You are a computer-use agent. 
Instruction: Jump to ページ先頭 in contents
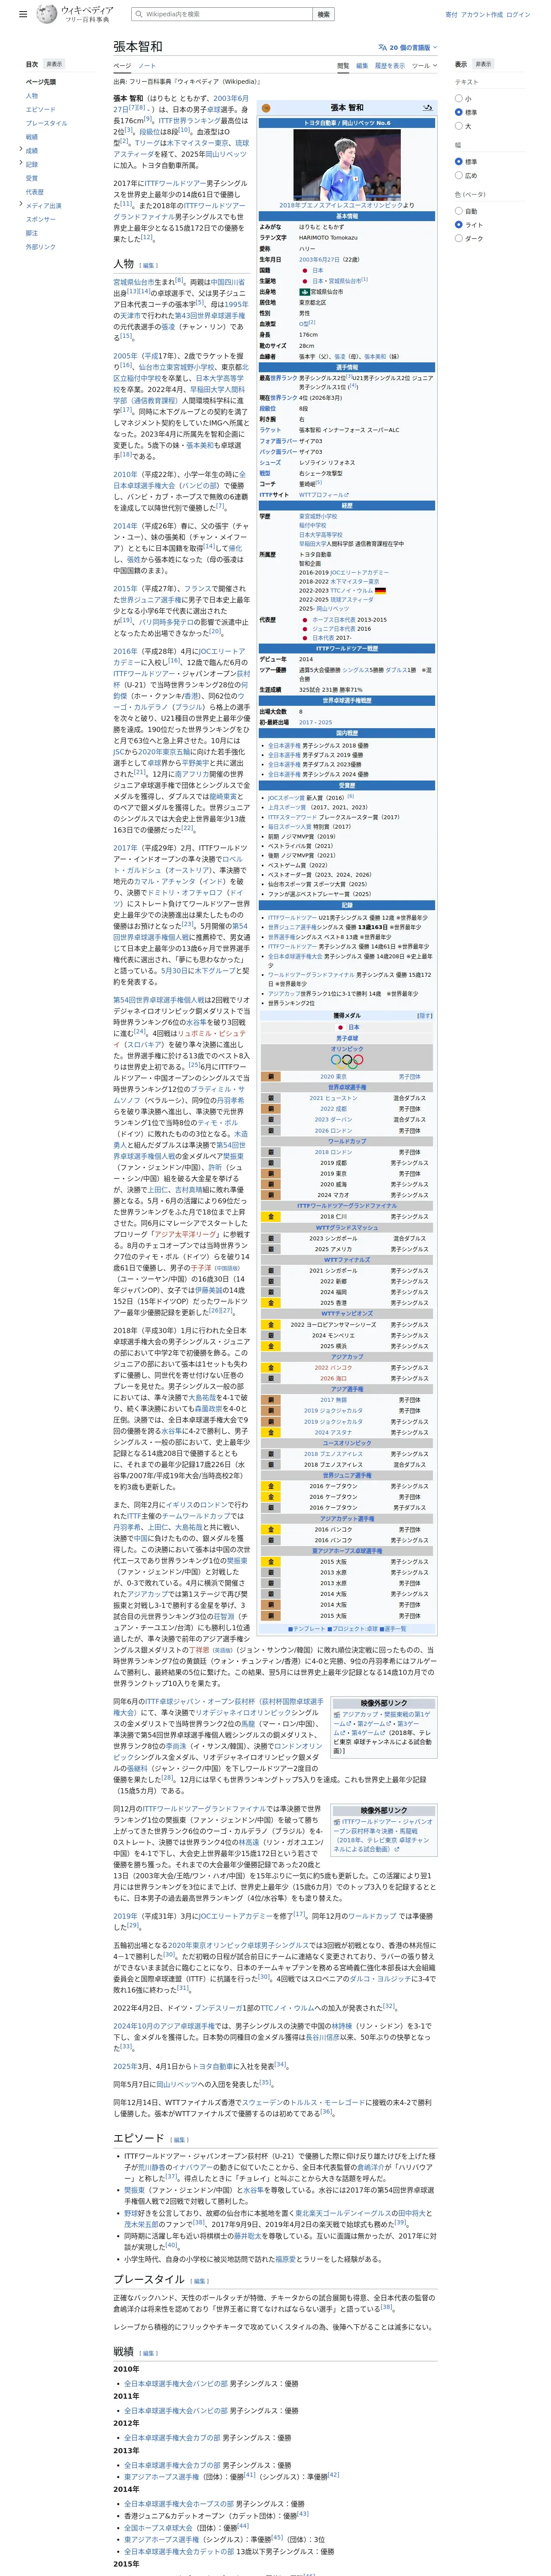[x=41, y=82]
